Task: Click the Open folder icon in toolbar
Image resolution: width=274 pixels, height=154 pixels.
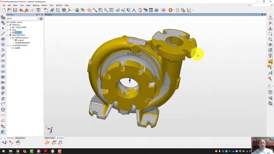Action: point(9,10)
